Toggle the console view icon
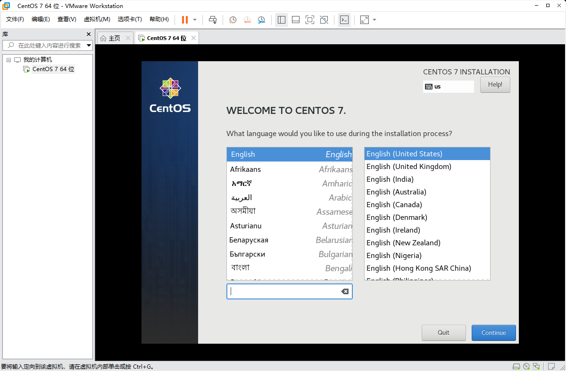566x371 pixels. pos(344,20)
